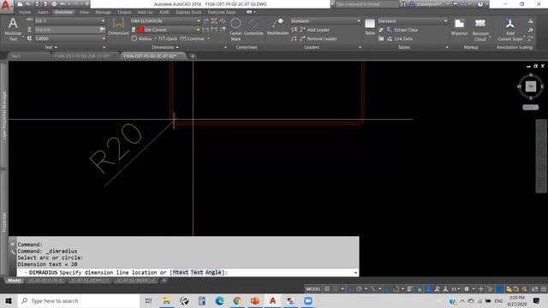Insert a Table from ribbon
The width and height of the screenshot is (548, 308).
point(370,27)
